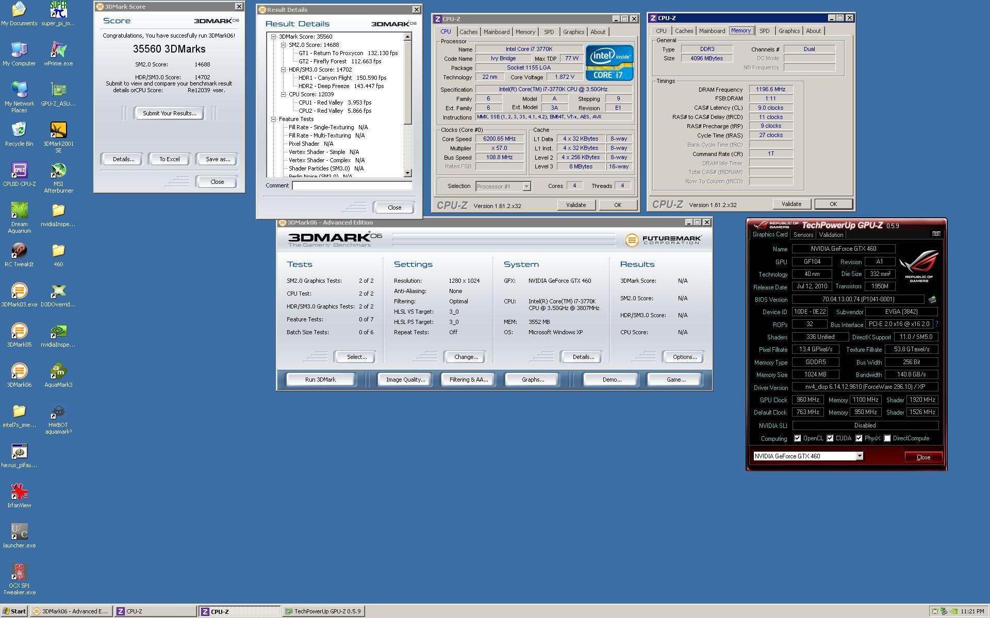Open My Computer desktop icon
This screenshot has width=990, height=618.
(19, 54)
